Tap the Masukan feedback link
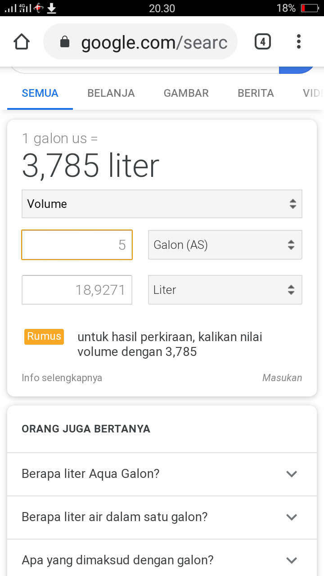 [x=283, y=378]
